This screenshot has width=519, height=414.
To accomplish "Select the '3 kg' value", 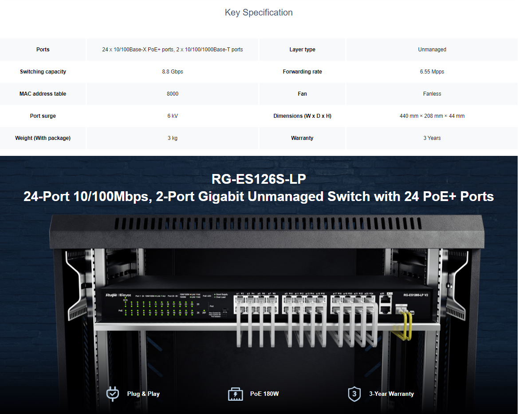I will coord(173,138).
